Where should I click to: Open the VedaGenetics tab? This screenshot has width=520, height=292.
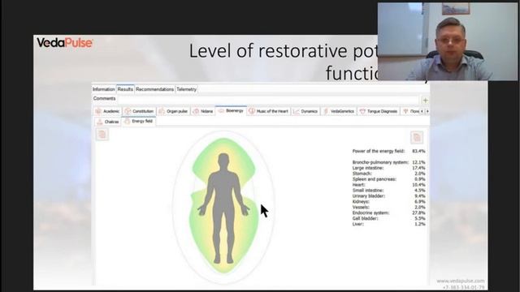339,111
